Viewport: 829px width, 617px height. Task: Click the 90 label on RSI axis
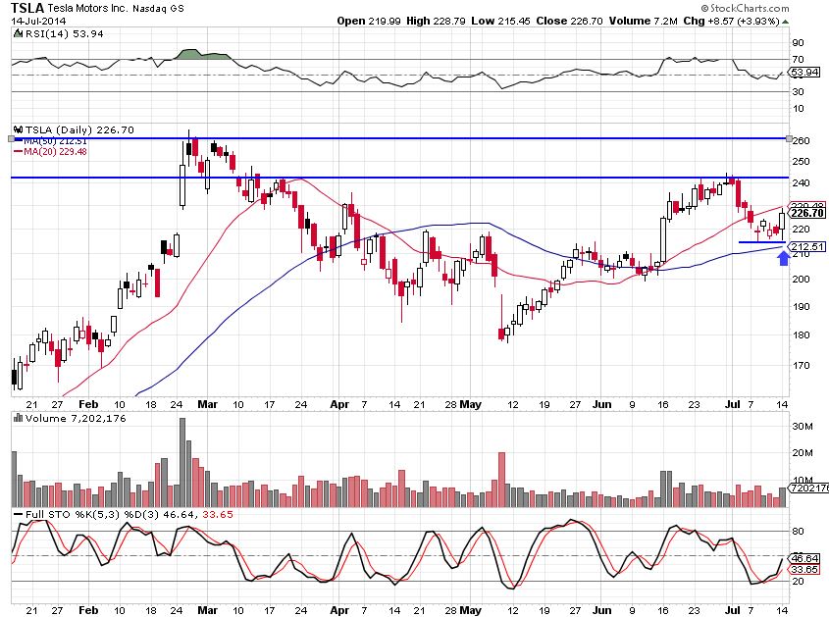pyautogui.click(x=799, y=43)
